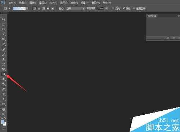Click the gradient preview swatch to edit

[x=19, y=9]
